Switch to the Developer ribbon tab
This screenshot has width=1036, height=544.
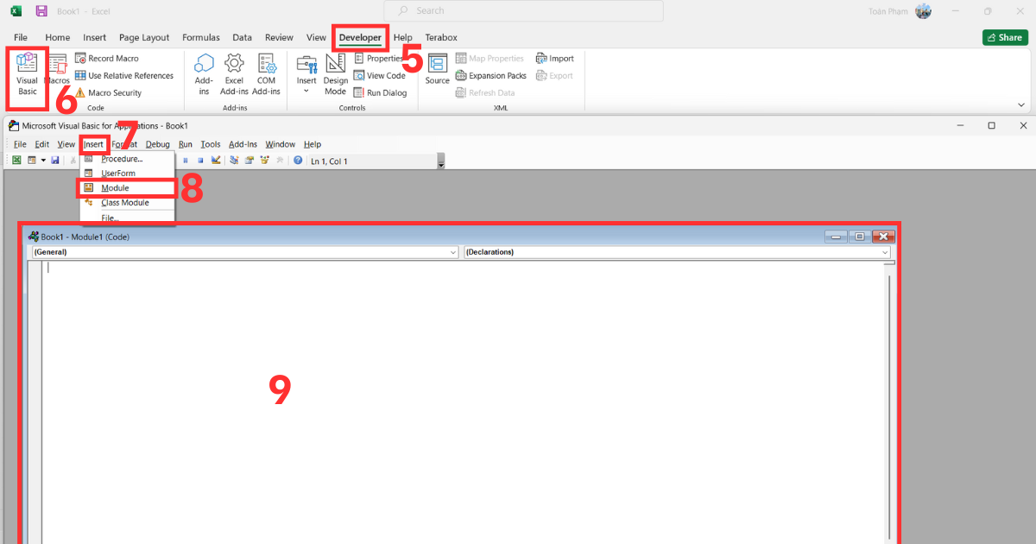point(360,38)
